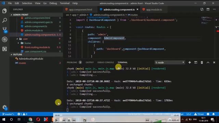Open the Help menu

coord(75,3)
